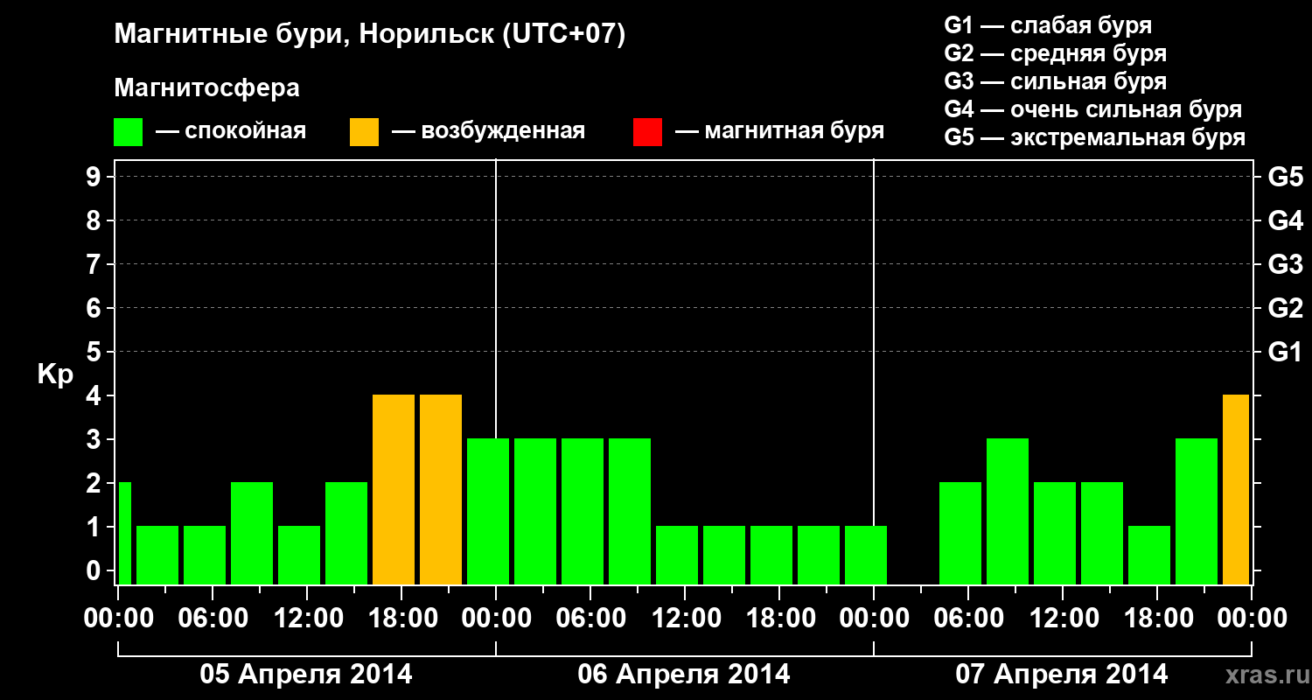Click the '— спокойная' legend label
Viewport: 1312px width, 700px height.
pyautogui.click(x=230, y=131)
